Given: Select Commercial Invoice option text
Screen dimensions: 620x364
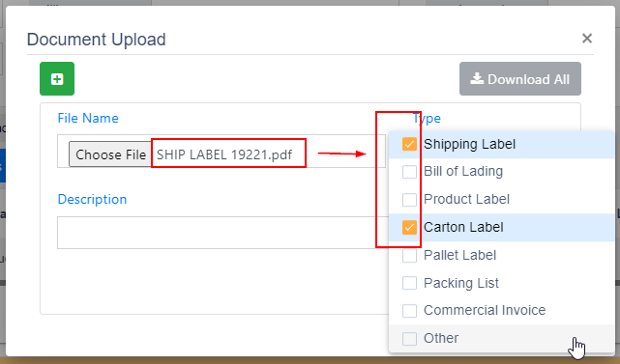Looking at the screenshot, I should click(x=485, y=310).
